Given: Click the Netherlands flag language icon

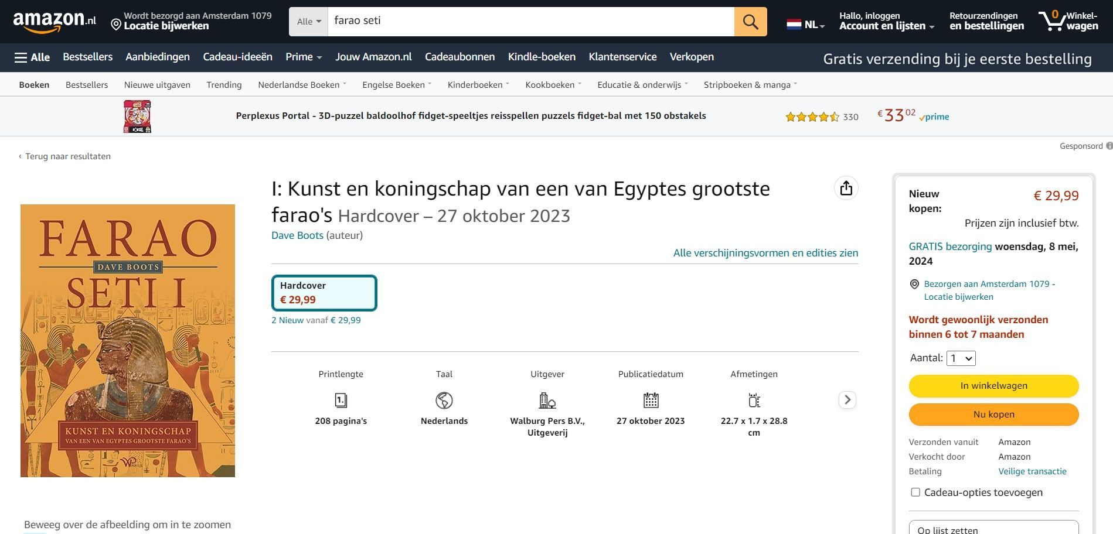Looking at the screenshot, I should coord(794,25).
